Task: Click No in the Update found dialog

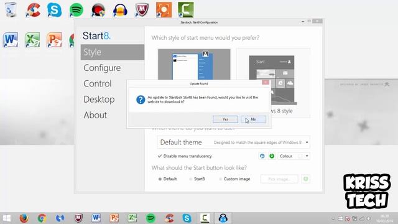Action: pos(253,119)
